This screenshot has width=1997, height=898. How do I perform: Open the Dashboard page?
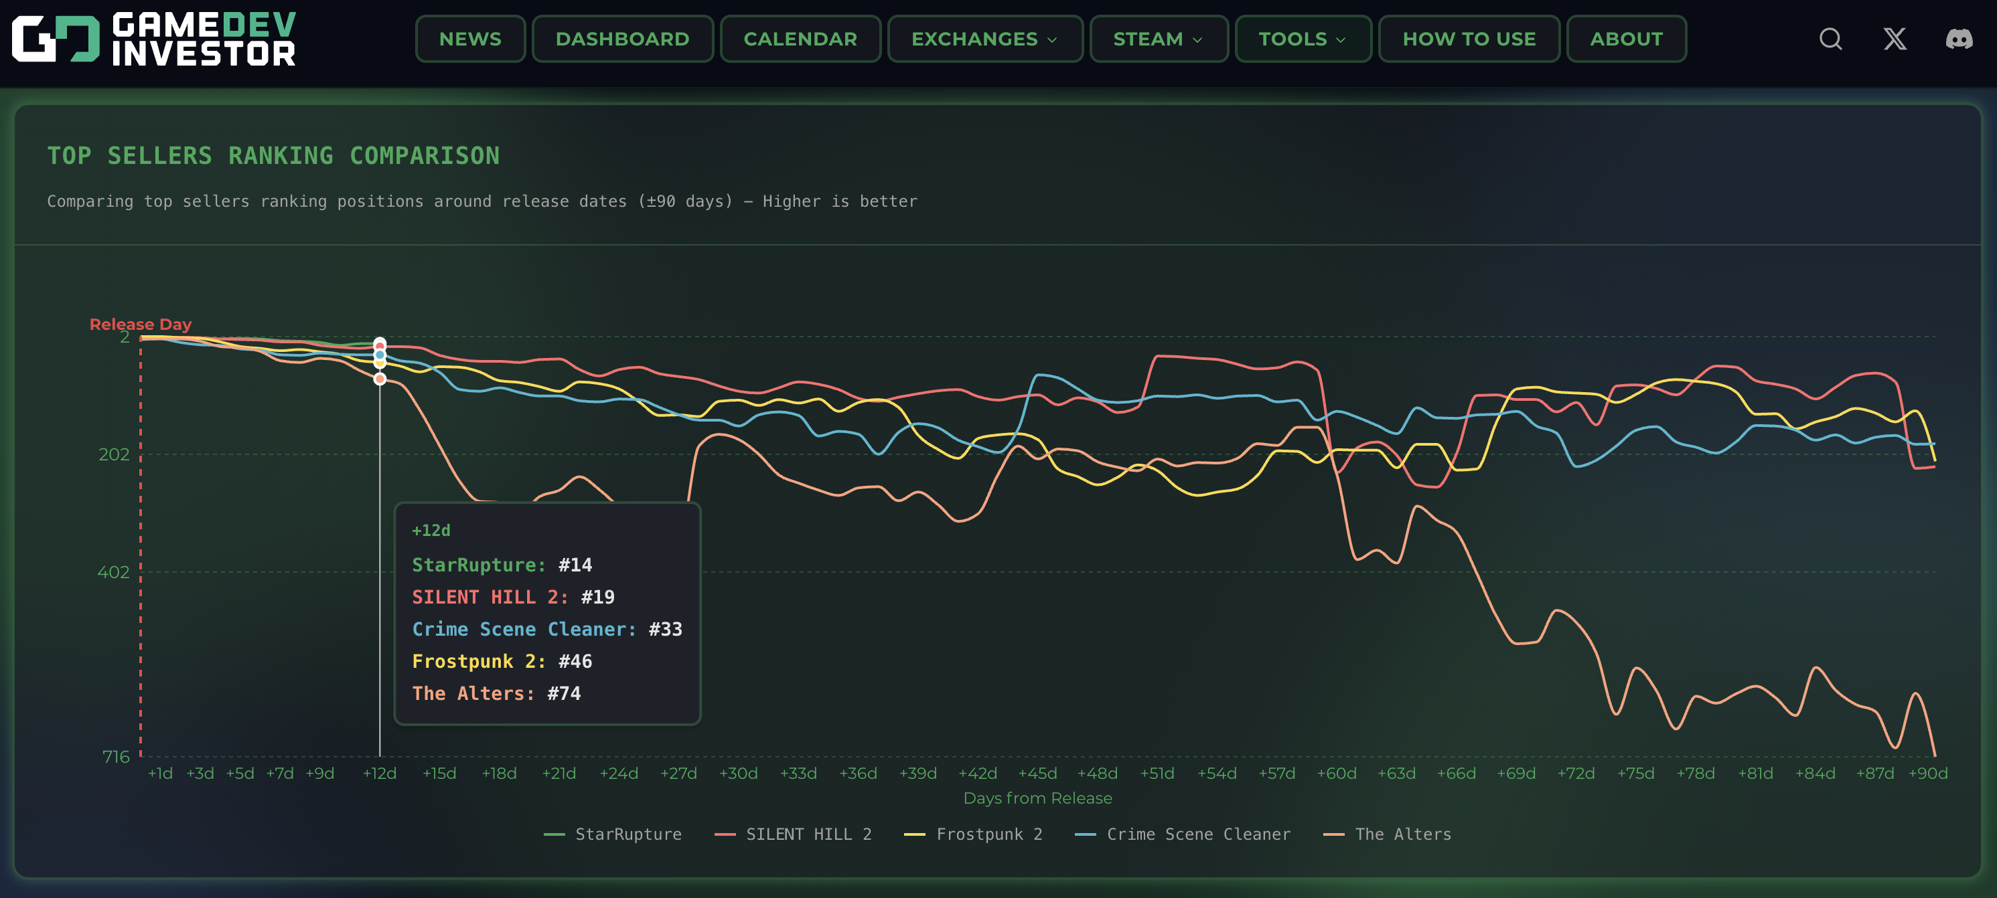621,39
